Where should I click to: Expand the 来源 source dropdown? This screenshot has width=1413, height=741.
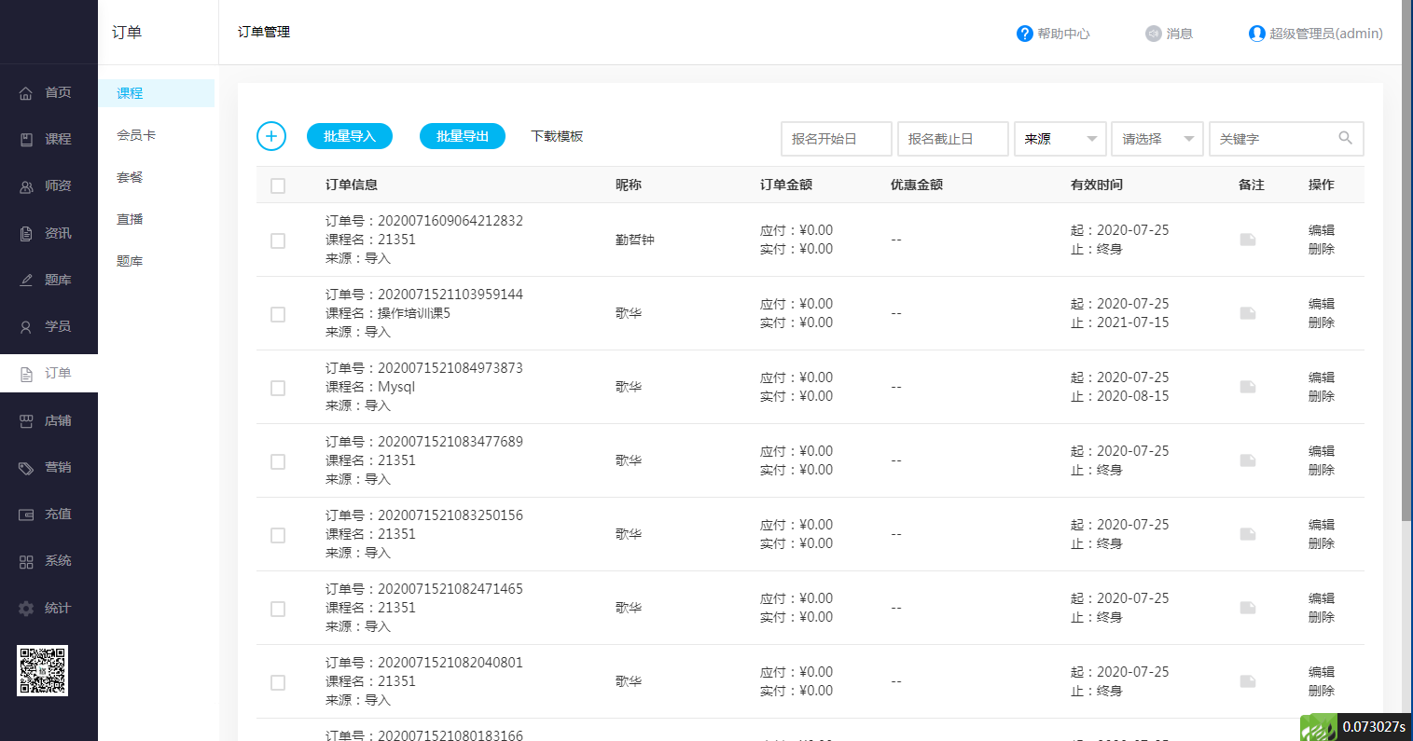coord(1060,139)
